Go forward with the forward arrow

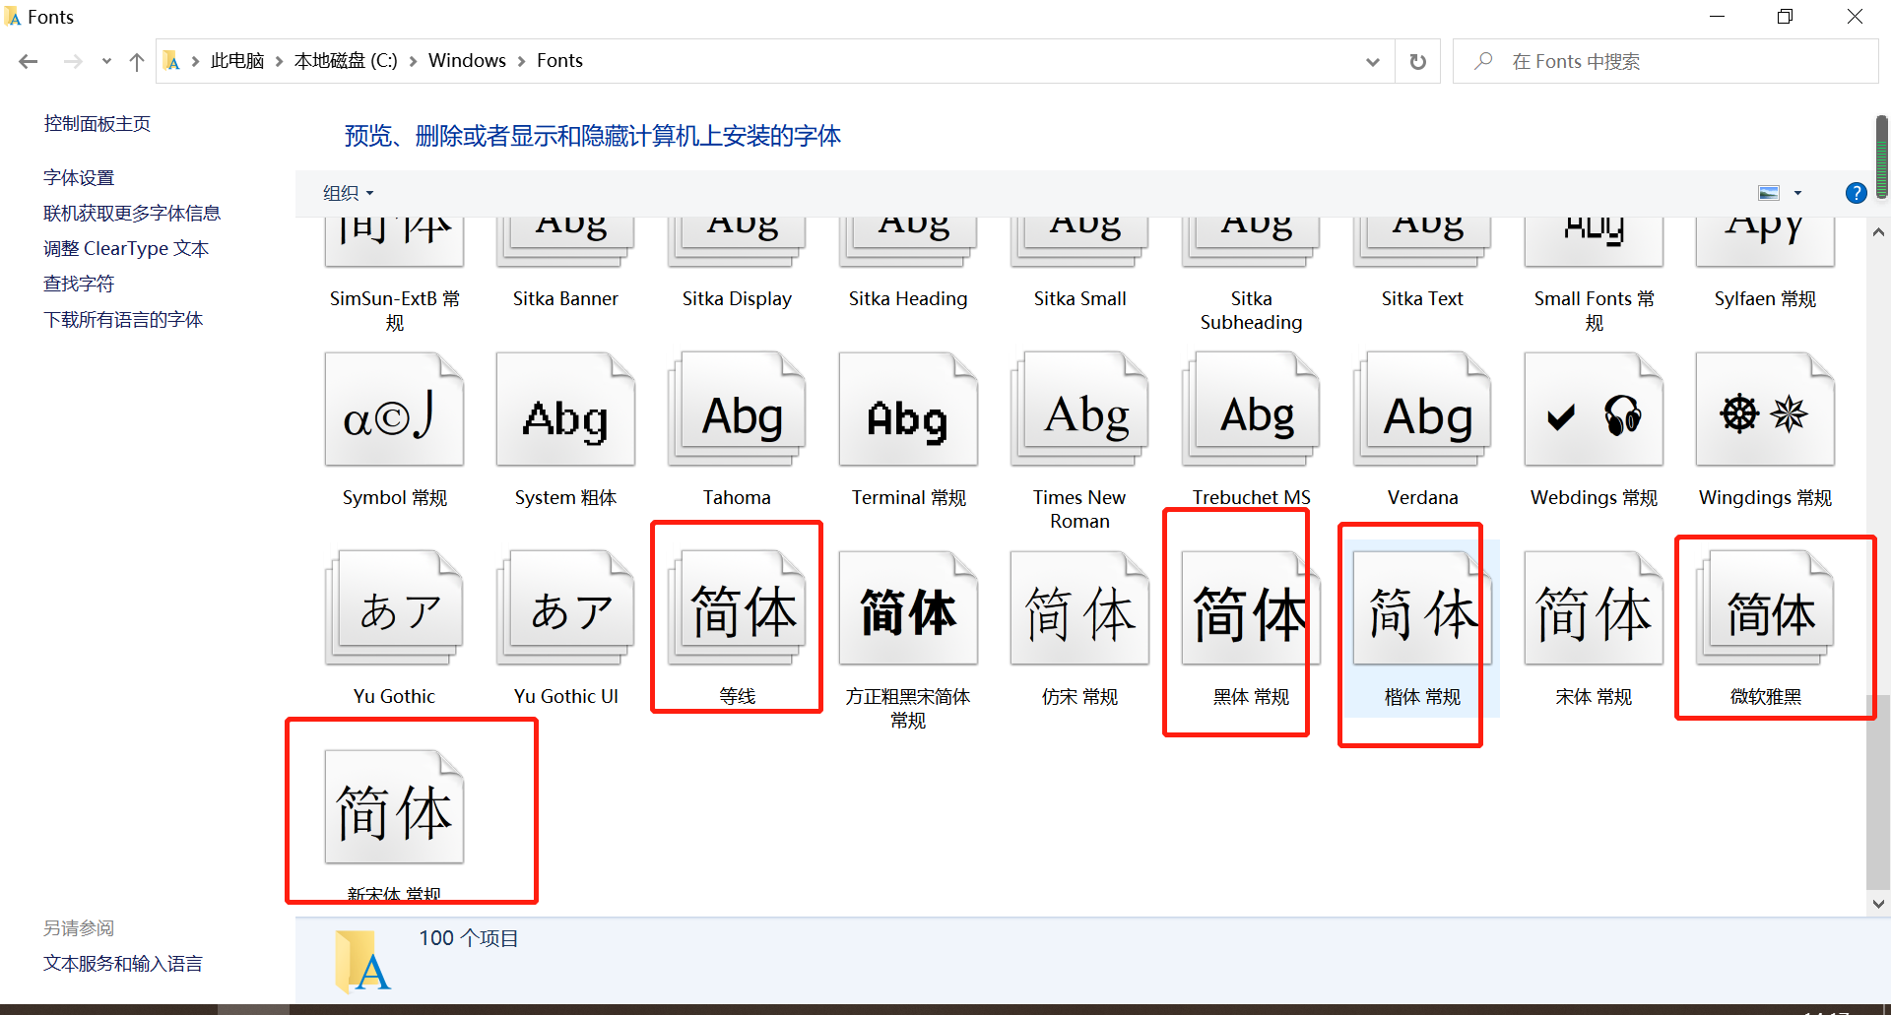(x=73, y=62)
